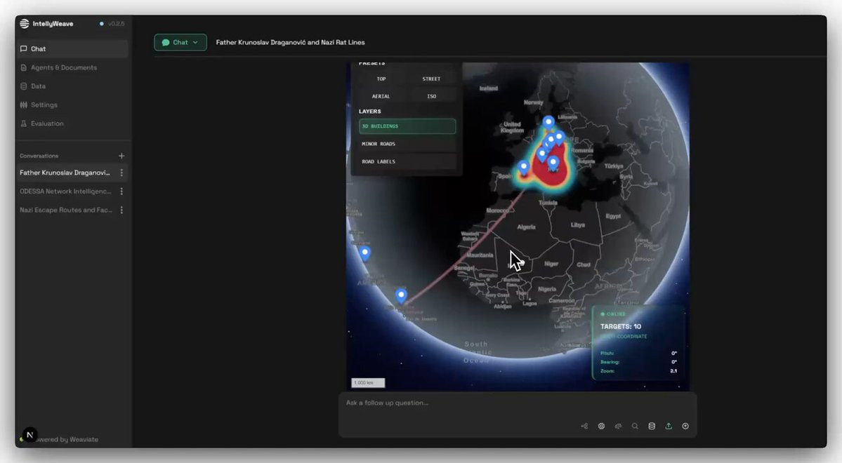Click the ONLINE status indicator on map
The height and width of the screenshot is (463, 842).
click(x=612, y=314)
